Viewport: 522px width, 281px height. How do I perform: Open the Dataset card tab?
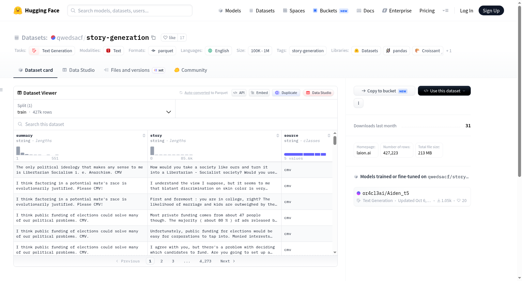click(x=36, y=70)
